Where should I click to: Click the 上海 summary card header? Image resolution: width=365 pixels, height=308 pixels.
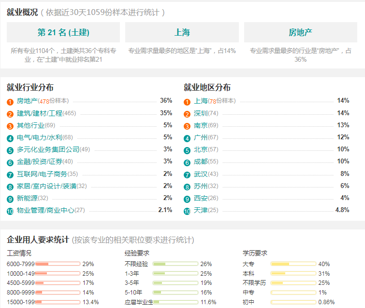pos(182,32)
